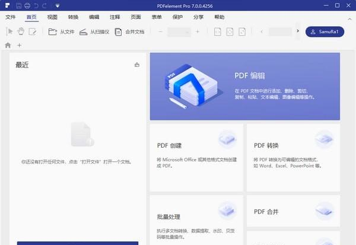Click the save icon in the title bar
Viewport: 356px width, 245px height.
pyautogui.click(x=19, y=6)
